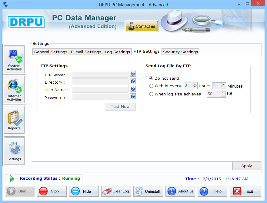Image resolution: width=267 pixels, height=203 pixels.
Task: Click the Running status text
Action: [71, 178]
